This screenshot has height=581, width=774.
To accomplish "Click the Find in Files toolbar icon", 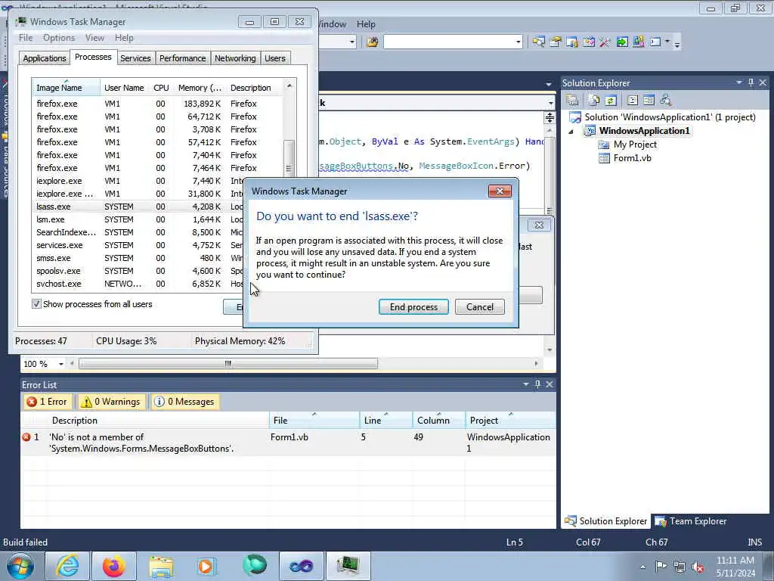I will pyautogui.click(x=373, y=42).
